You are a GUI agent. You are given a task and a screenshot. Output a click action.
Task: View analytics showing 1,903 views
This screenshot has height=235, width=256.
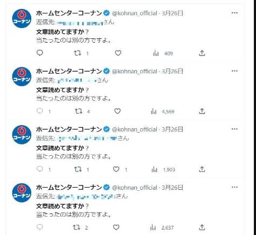tap(163, 169)
